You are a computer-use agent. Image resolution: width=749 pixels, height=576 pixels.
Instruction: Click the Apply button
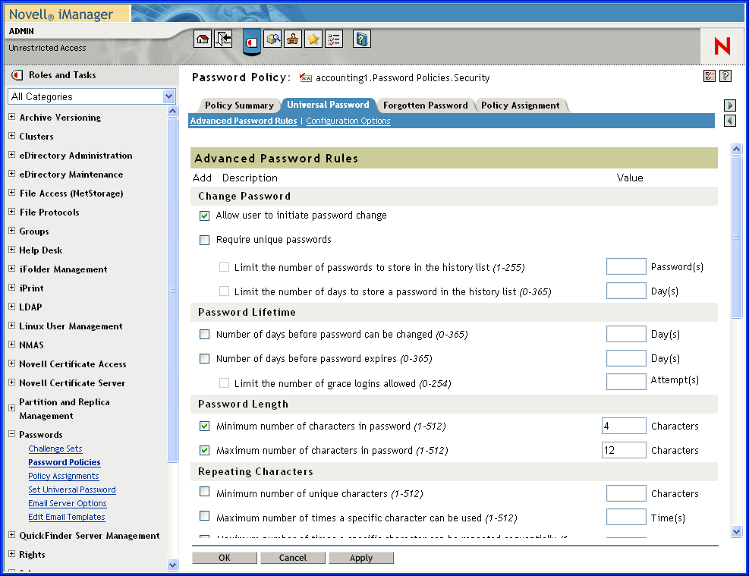[361, 558]
